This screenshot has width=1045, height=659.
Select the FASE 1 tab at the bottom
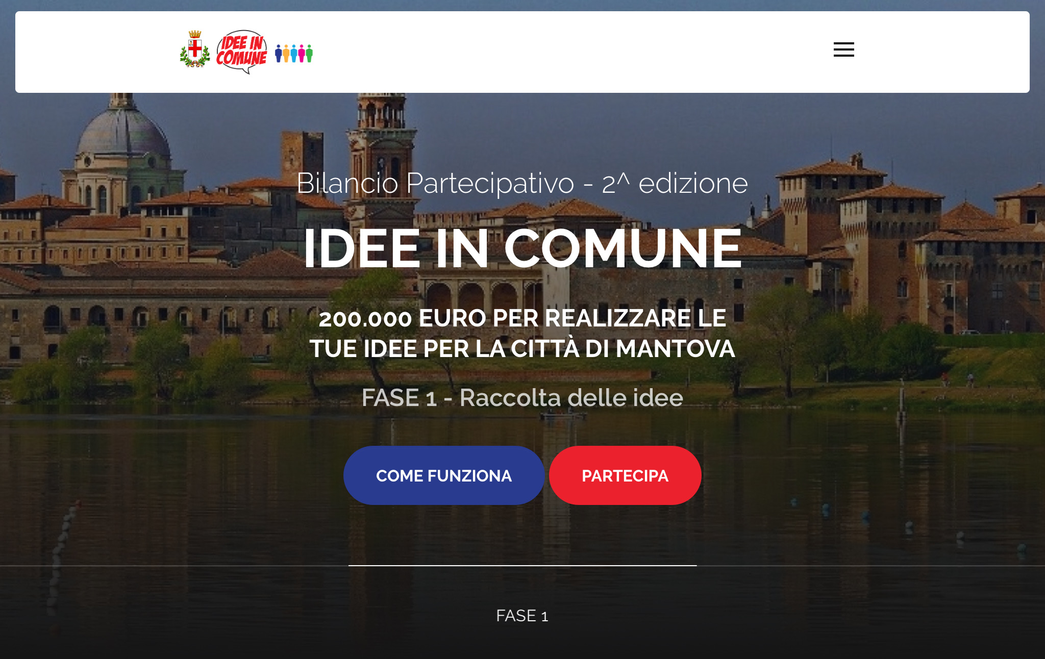[522, 616]
